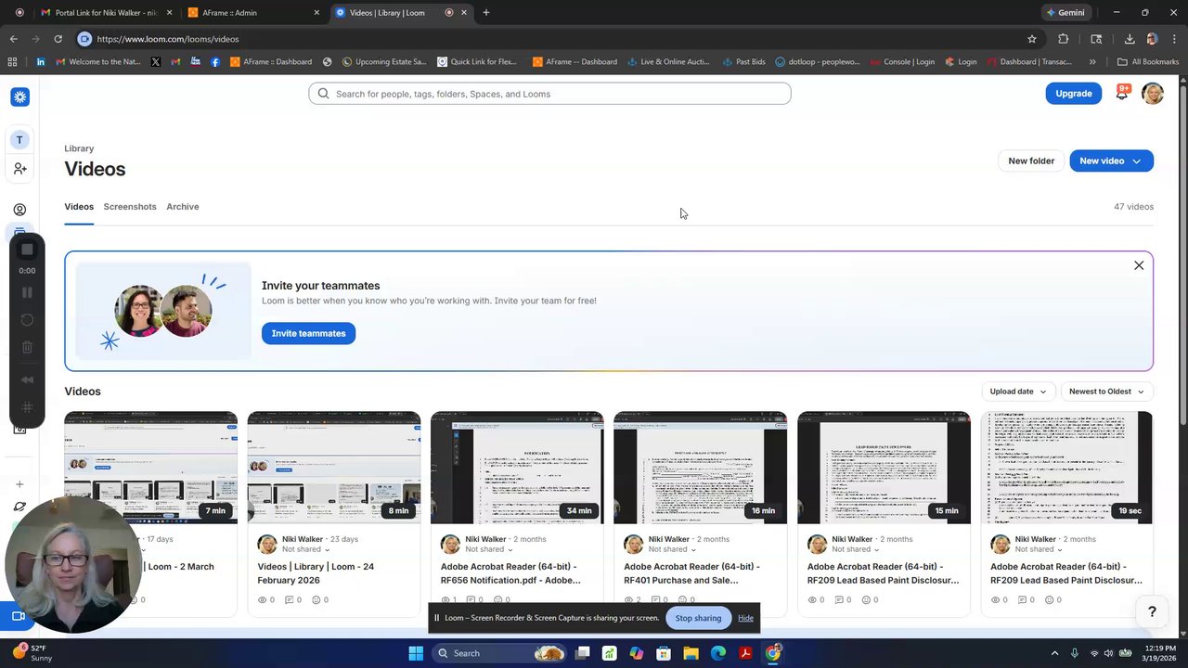
Task: Open File Explorer from the taskbar
Action: pyautogui.click(x=691, y=653)
